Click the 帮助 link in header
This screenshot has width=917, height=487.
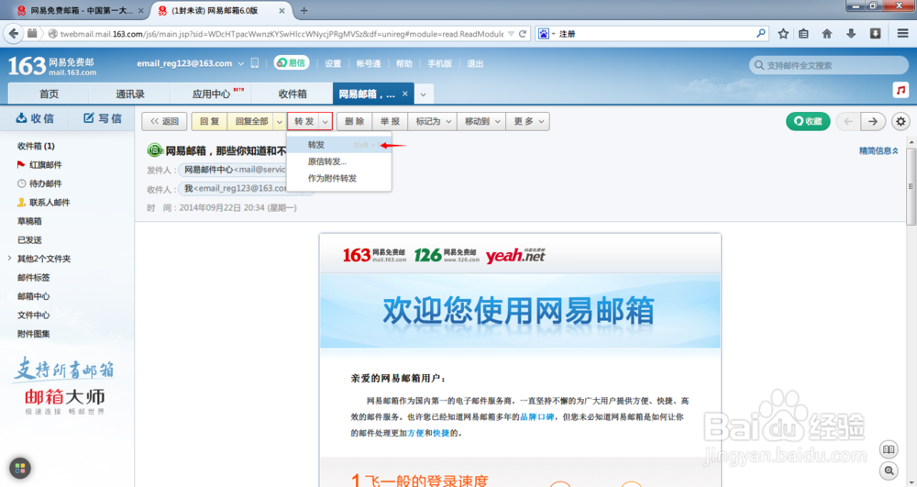[403, 63]
